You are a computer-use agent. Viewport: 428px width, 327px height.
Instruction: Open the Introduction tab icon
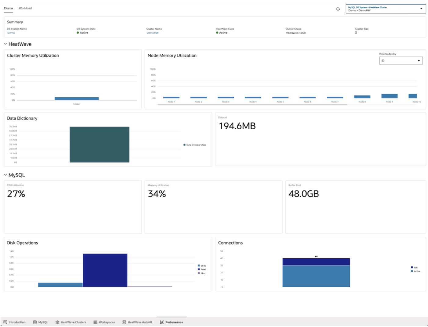tap(5, 322)
